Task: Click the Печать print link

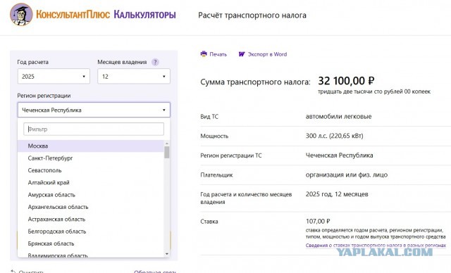Action: pyautogui.click(x=218, y=54)
